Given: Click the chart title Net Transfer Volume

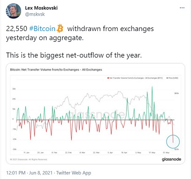Looking at the screenshot, I should pyautogui.click(x=56, y=70).
